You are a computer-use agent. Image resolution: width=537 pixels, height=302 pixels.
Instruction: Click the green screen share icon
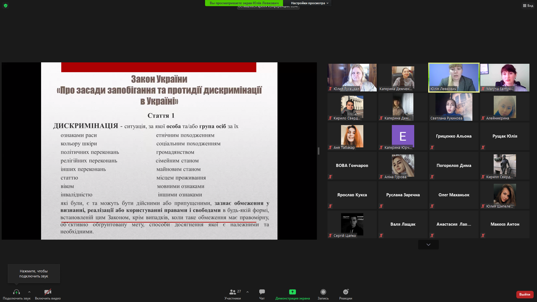tap(292, 292)
